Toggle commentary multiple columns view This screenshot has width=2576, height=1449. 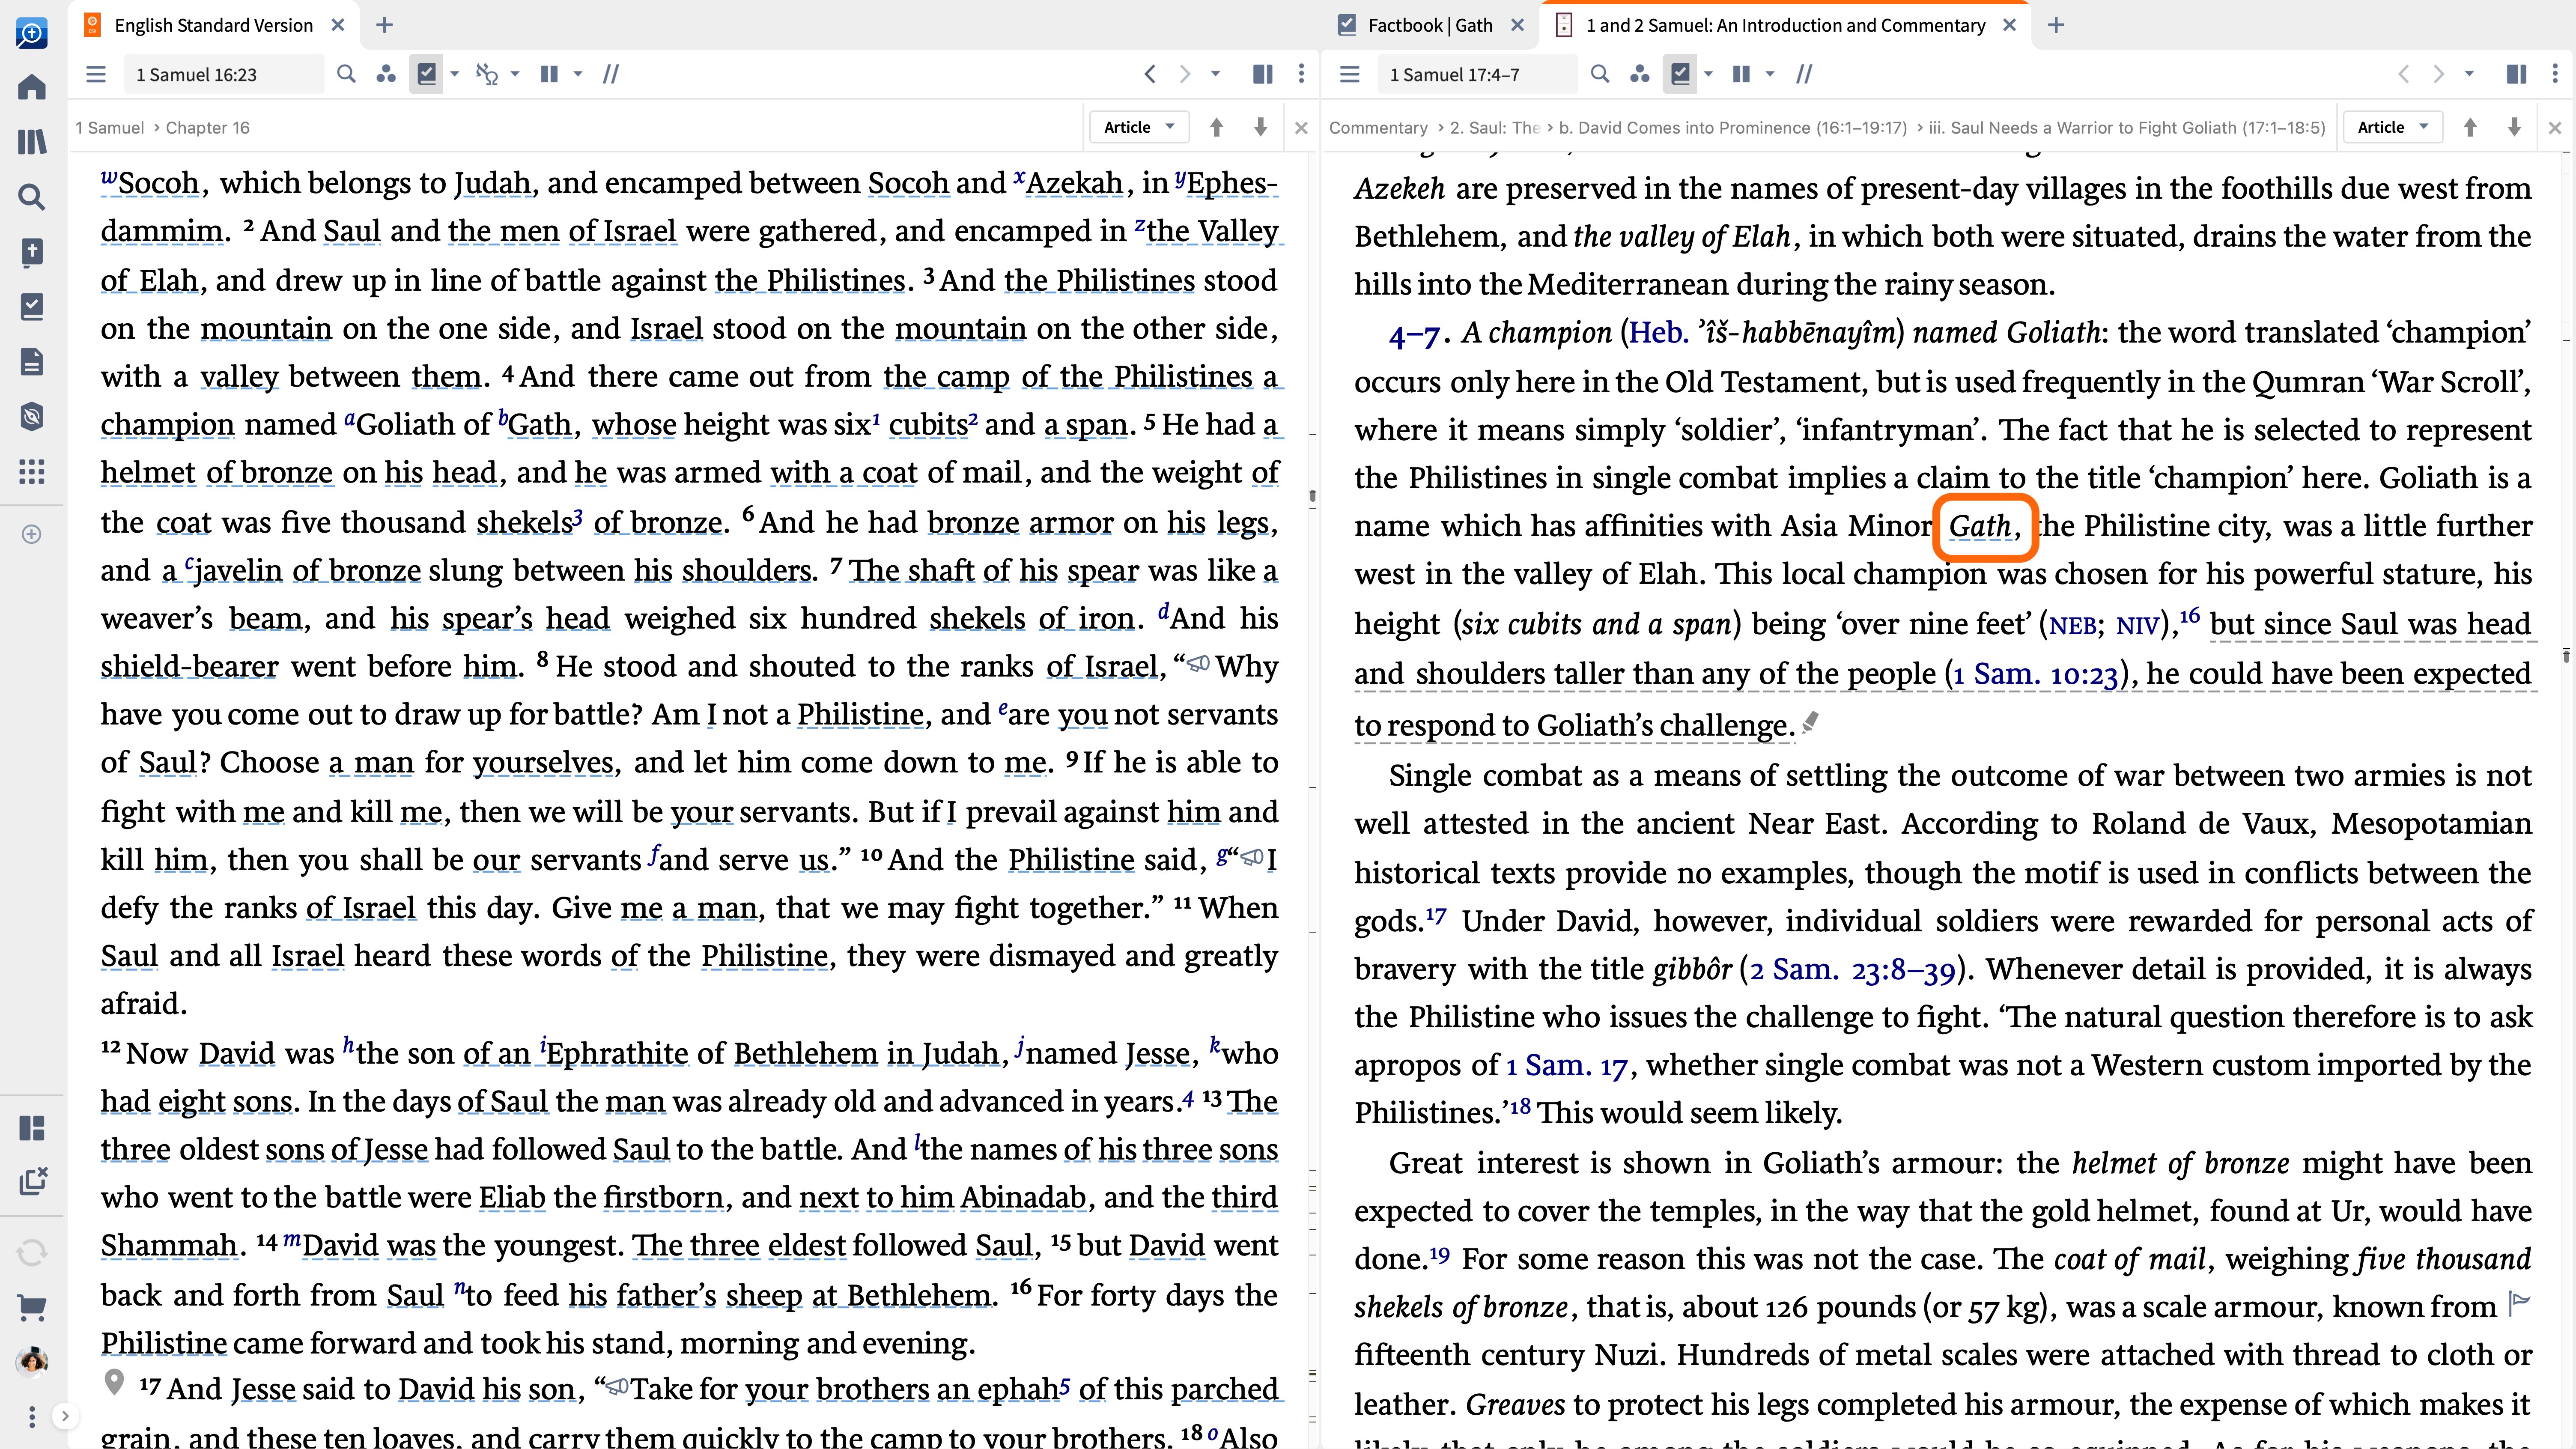(1741, 74)
